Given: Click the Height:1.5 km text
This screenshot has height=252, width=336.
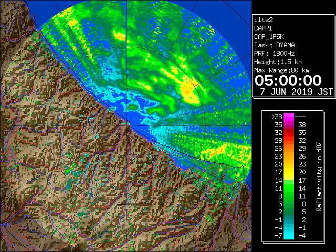Looking at the screenshot, I should tap(278, 62).
